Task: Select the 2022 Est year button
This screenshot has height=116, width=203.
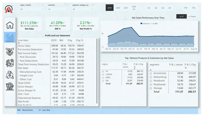Action: (x=134, y=8)
